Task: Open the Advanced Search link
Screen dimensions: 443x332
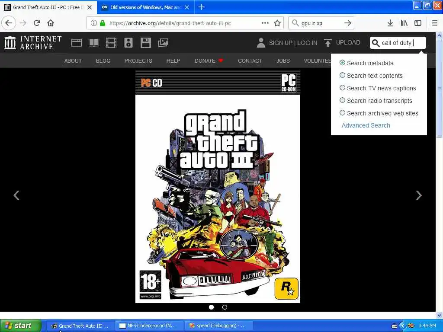Action: pos(366,125)
